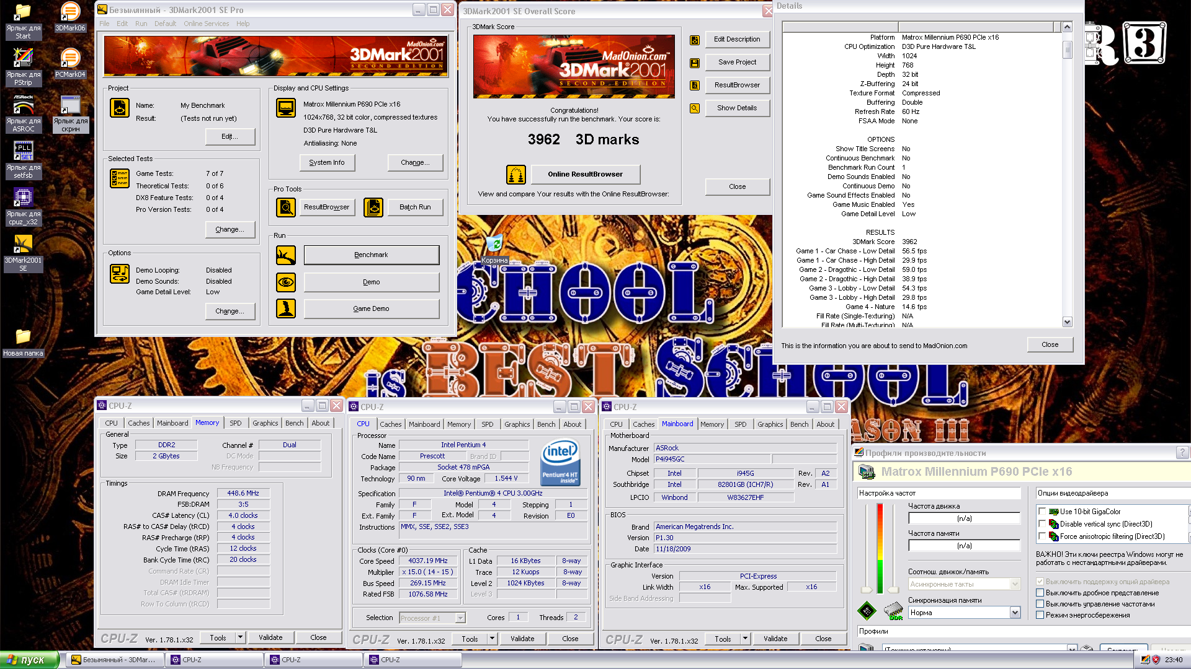Click the left engine frequency slider thumb

[x=867, y=590]
